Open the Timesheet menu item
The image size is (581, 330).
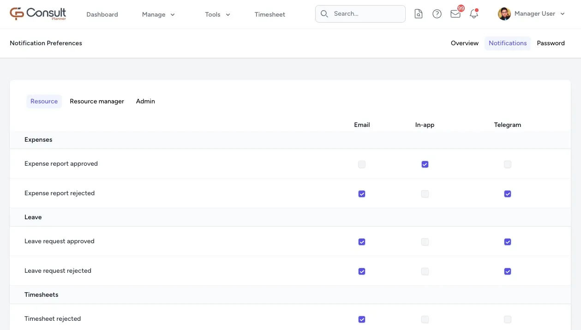click(x=270, y=14)
